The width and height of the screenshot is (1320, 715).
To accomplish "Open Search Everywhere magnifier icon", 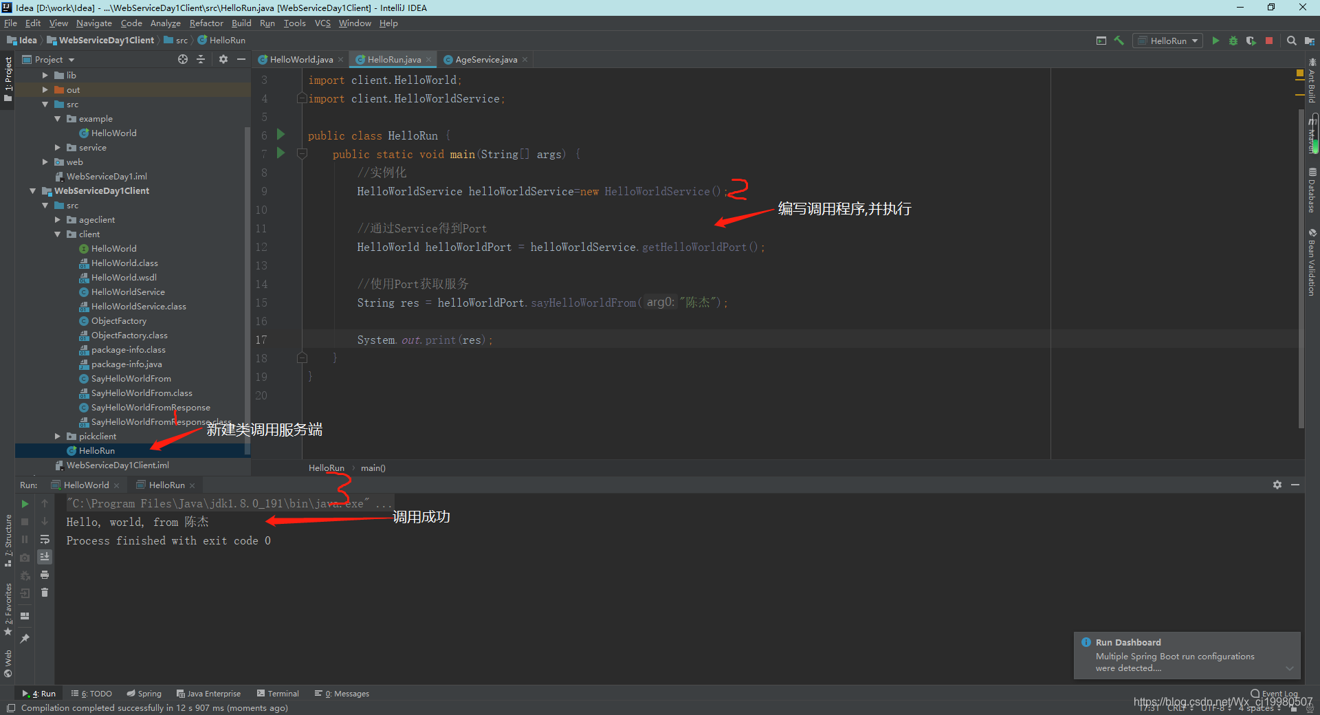I will tap(1292, 41).
